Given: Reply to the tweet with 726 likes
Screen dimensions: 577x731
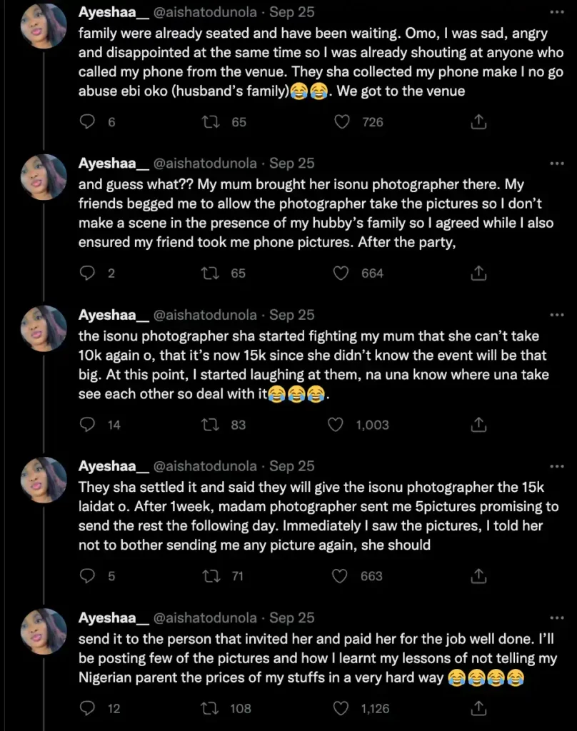Looking at the screenshot, I should (x=87, y=122).
